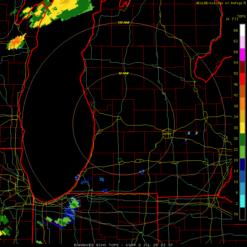The height and width of the screenshot is (247, 247).
Task: Click the light pink legend swatch
Action: point(242,42)
